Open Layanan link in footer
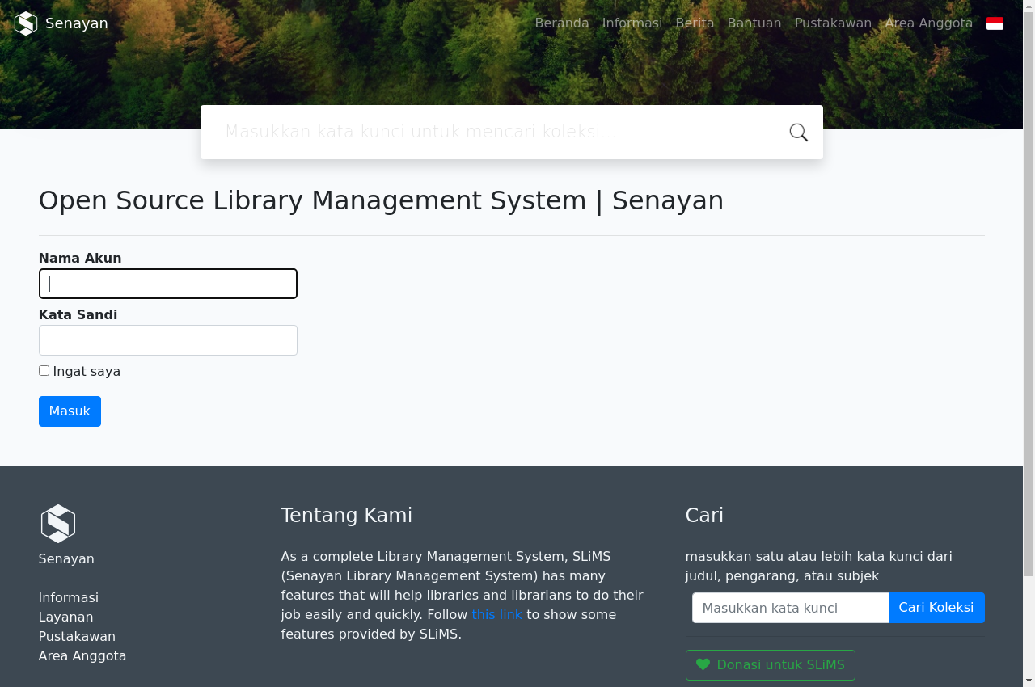The image size is (1035, 687). point(65,617)
